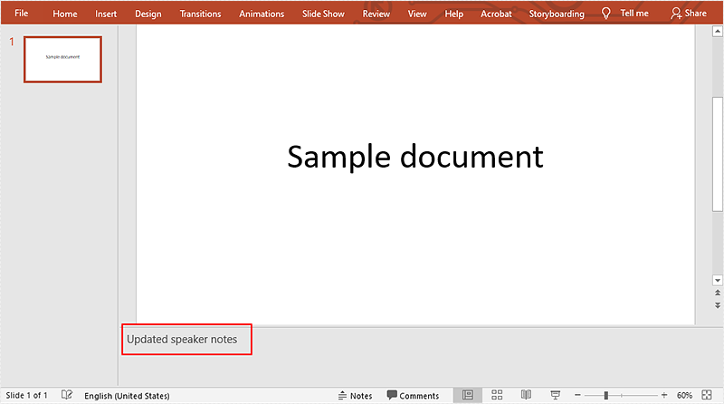Click the Slide 1 of 1 indicator
Viewport: 724px width, 404px height.
26,395
